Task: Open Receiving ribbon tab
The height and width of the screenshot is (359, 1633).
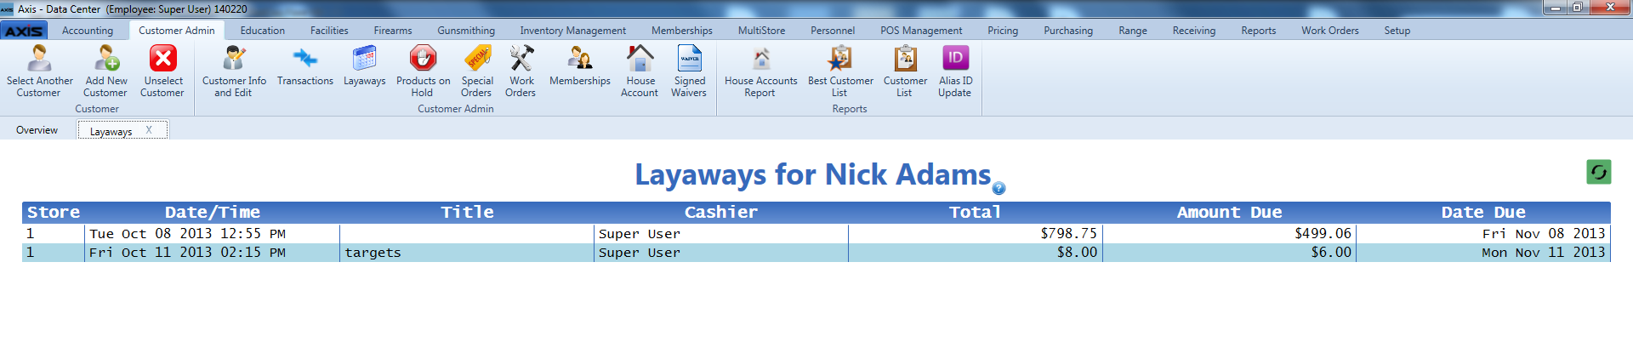Action: [x=1194, y=31]
